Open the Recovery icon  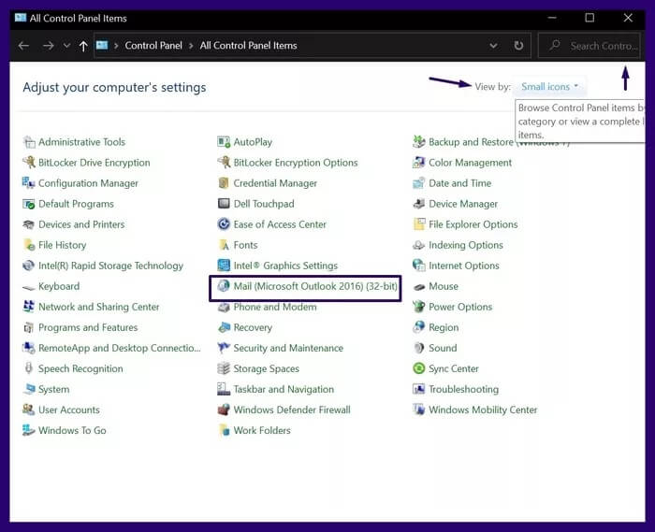coord(224,327)
